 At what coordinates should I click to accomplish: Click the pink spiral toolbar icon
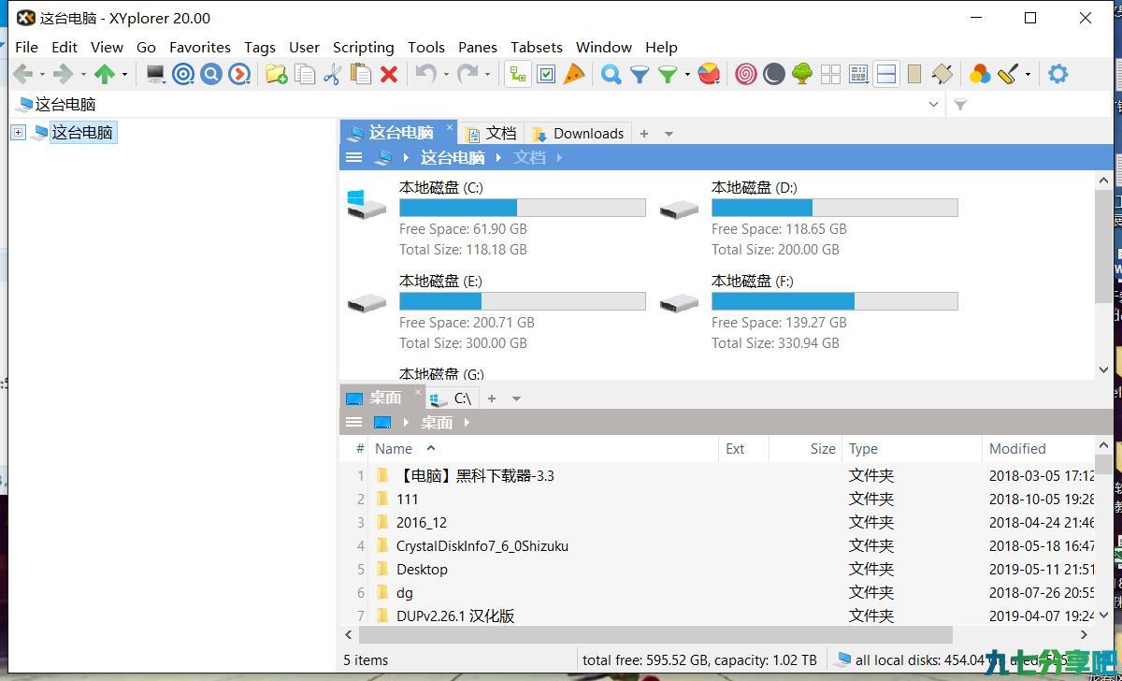[x=746, y=74]
